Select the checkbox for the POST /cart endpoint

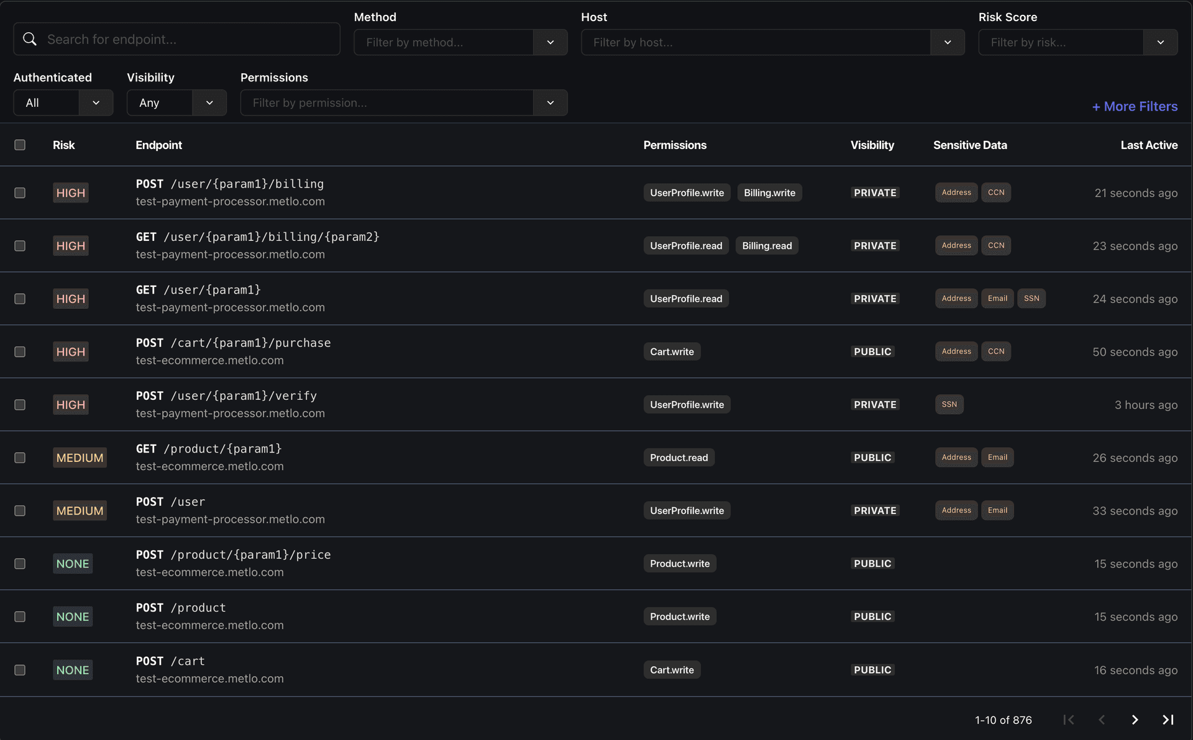coord(21,670)
